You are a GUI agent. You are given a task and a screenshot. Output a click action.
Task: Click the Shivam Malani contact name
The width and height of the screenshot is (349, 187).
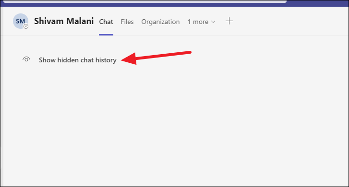coord(64,21)
